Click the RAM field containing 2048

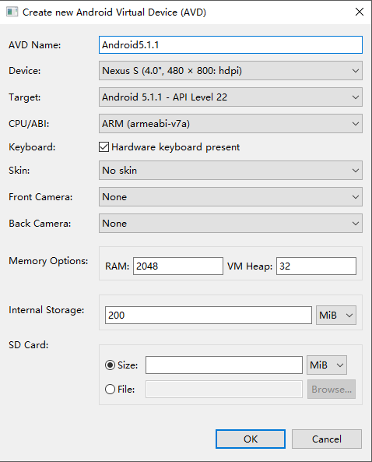pos(178,266)
